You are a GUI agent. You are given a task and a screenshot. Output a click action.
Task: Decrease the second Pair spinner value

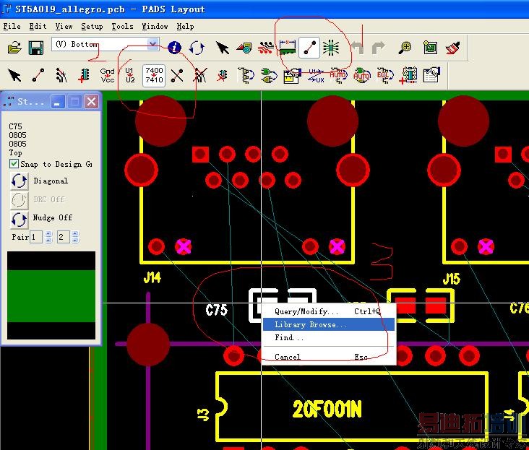coord(75,240)
